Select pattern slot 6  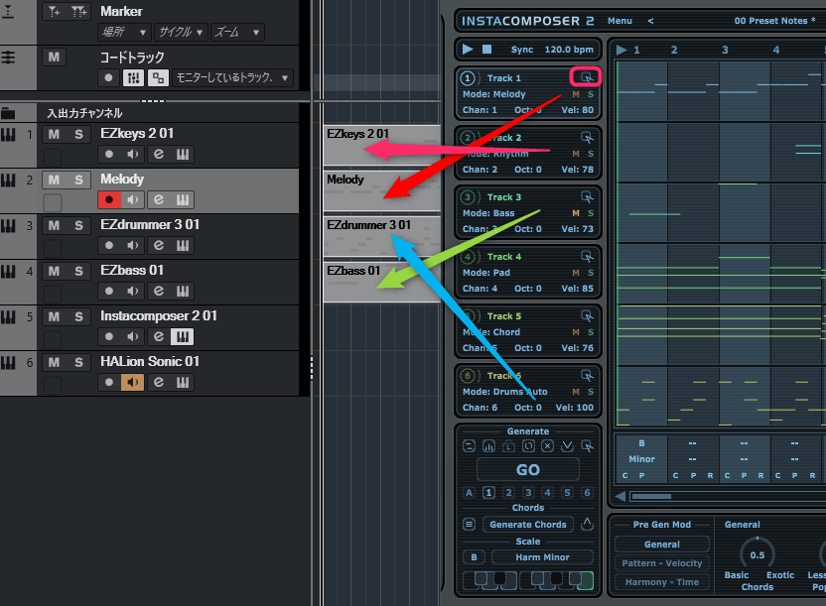(x=587, y=492)
